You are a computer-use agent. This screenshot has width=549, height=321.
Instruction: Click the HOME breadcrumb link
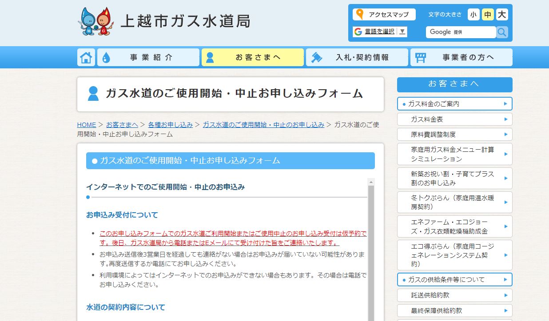(87, 125)
